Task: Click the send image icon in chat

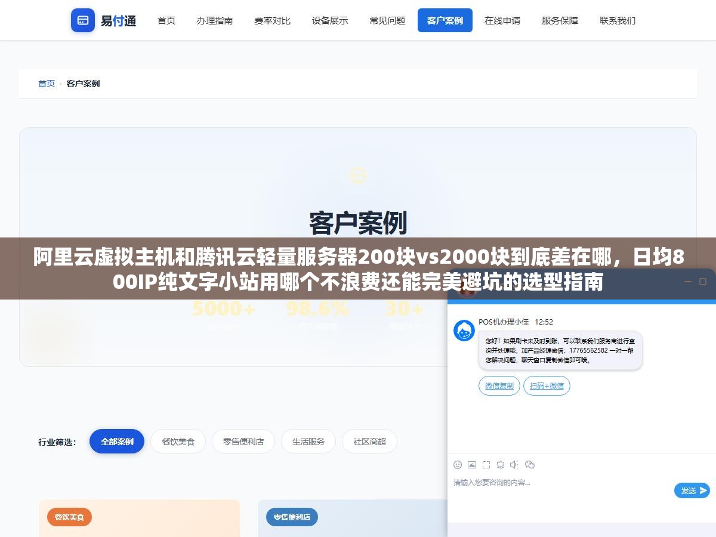Action: click(472, 465)
